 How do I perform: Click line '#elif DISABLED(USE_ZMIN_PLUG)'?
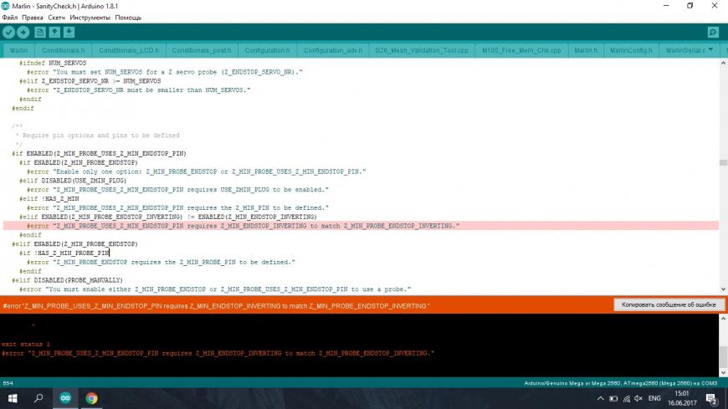pos(73,181)
